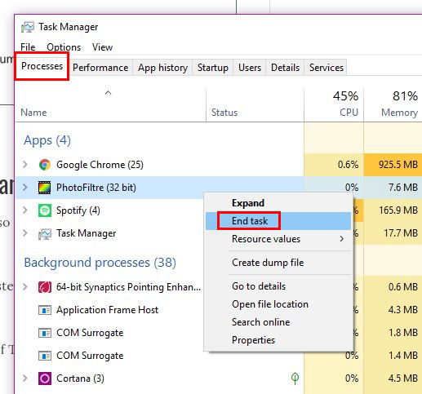
Task: Choose Search online in context menu
Action: click(278, 322)
